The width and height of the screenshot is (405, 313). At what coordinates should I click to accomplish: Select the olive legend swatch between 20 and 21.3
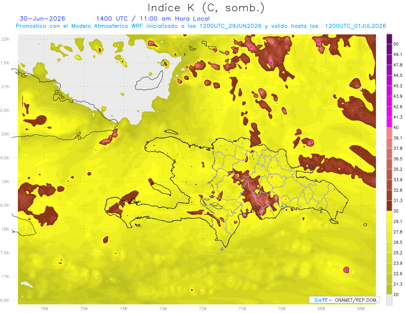tap(389, 289)
